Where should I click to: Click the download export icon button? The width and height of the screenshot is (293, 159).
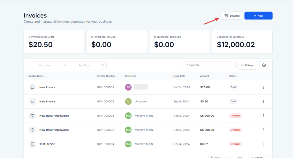[x=264, y=65]
